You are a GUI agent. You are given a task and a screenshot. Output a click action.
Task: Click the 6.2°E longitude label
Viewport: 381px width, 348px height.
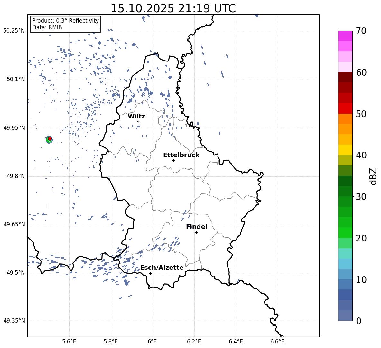tap(194, 342)
